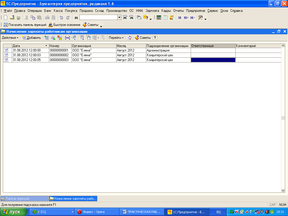Open the ICQ taskbar group dropdown arrow

pos(73,212)
